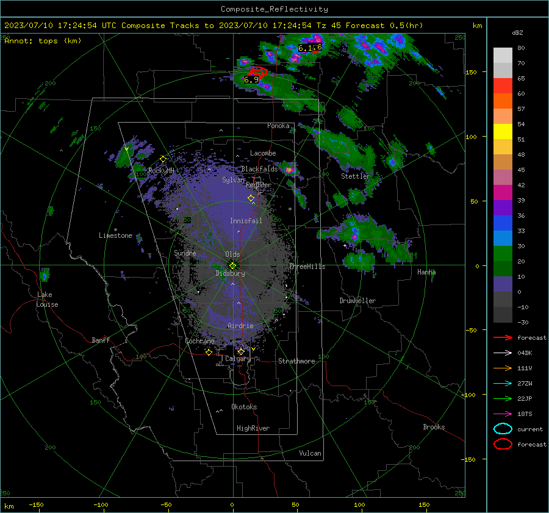Click the Olds label at radar center
The width and height of the screenshot is (549, 513).
tap(232, 254)
